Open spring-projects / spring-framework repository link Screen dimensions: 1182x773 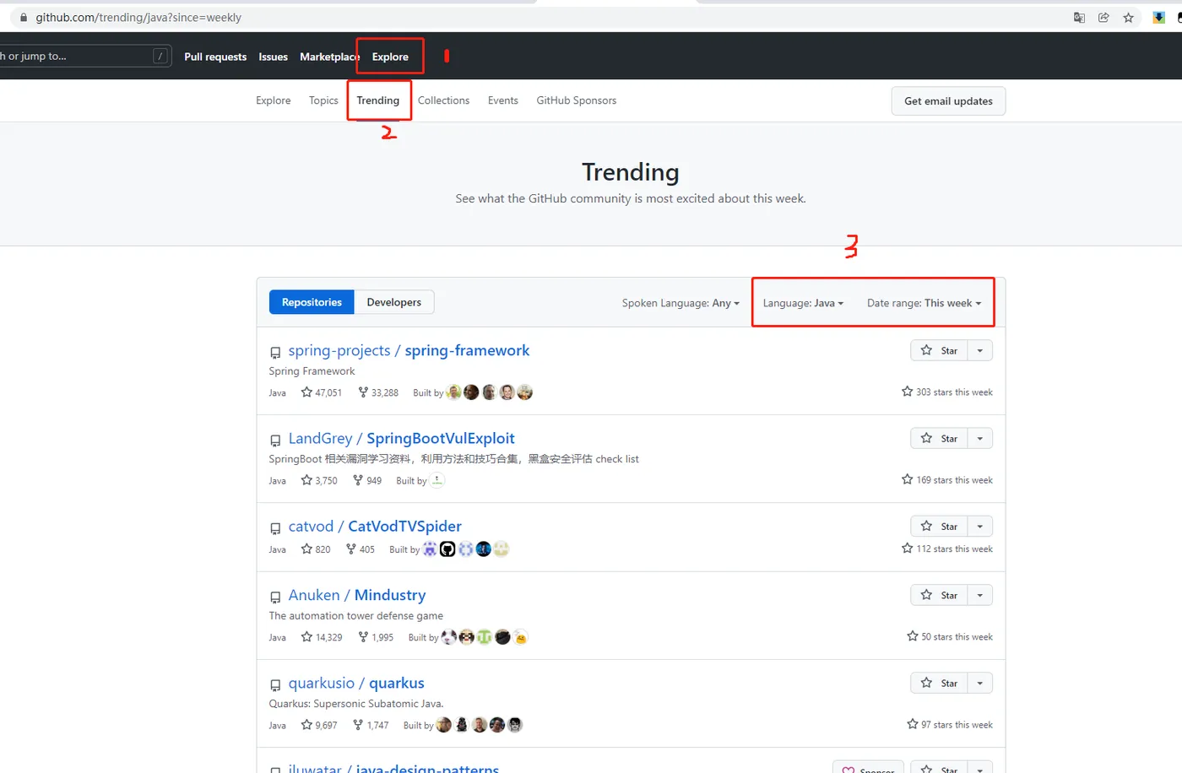[409, 350]
